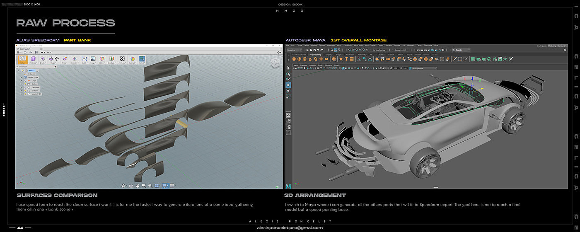Viewport: 580px width, 232px height.
Task: Select the Symmetry tool in SpeedForm
Action: pos(74,60)
